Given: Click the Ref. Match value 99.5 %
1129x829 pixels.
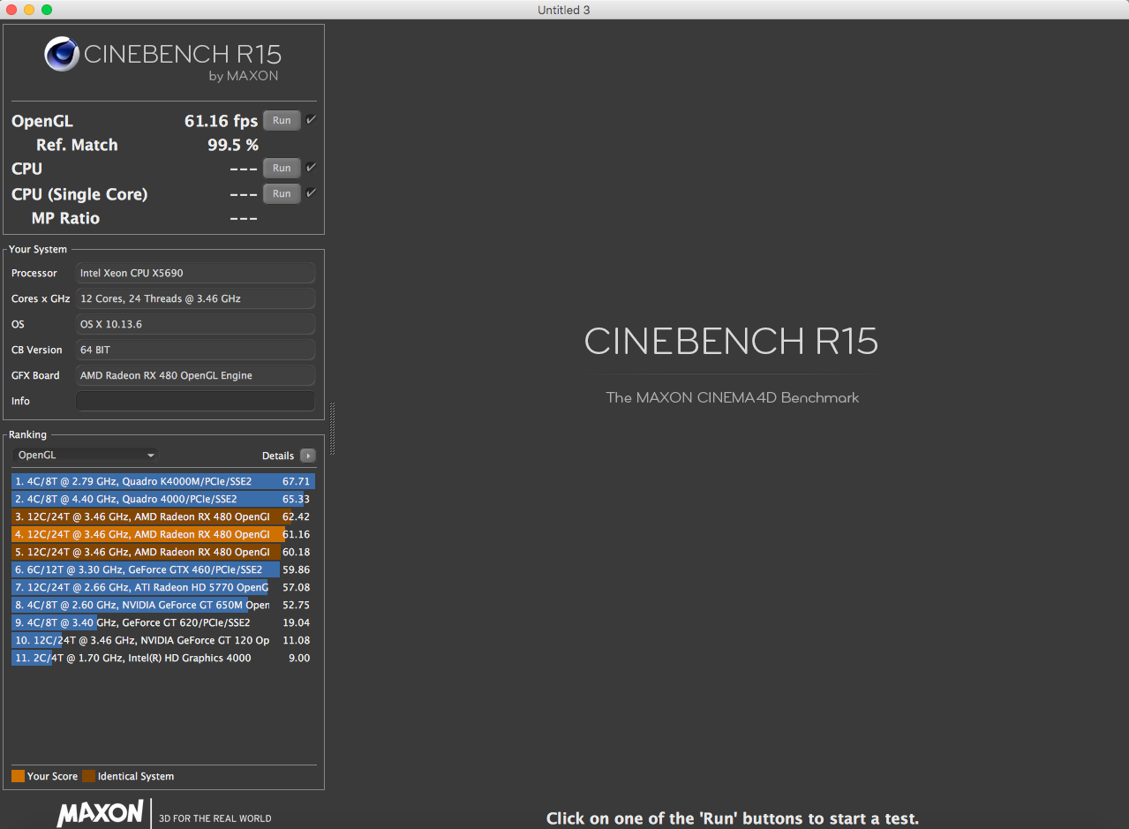Looking at the screenshot, I should tap(233, 145).
